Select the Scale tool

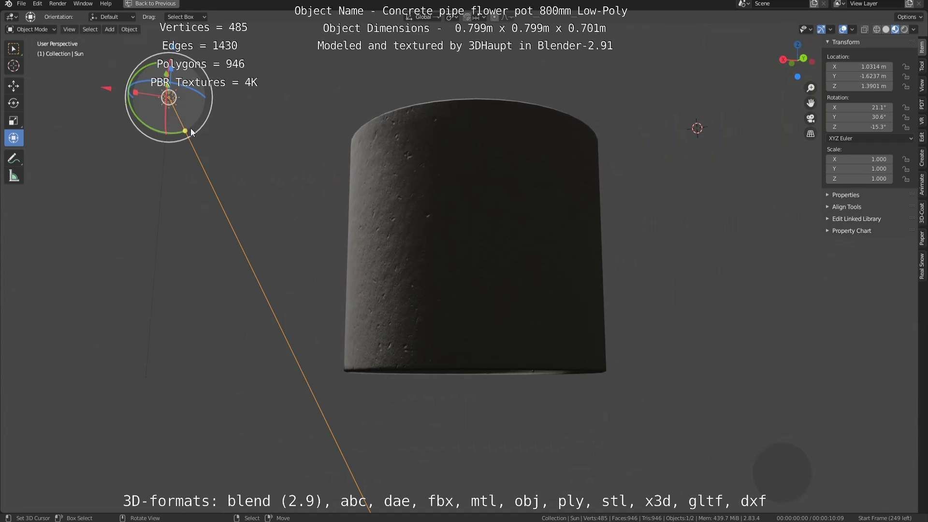[x=14, y=121]
